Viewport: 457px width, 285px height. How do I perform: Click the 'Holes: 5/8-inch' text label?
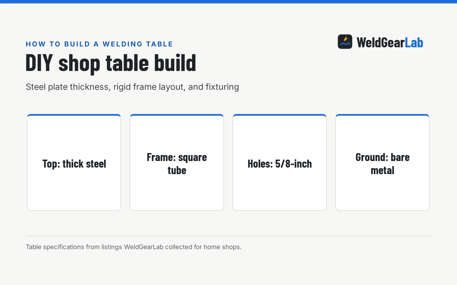(280, 164)
